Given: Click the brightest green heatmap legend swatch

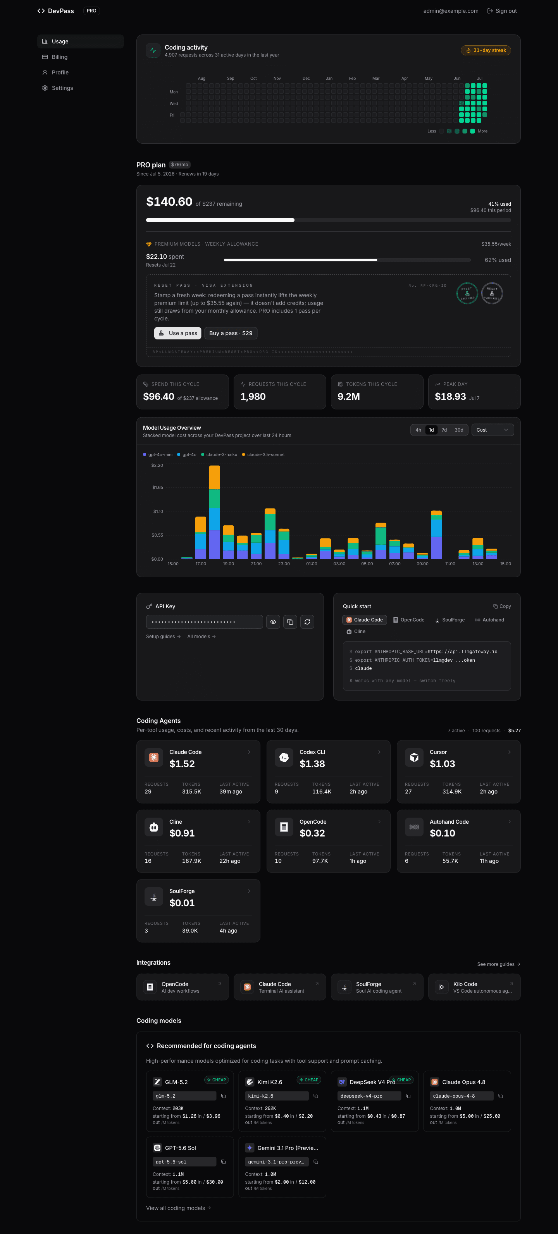Looking at the screenshot, I should coord(473,131).
